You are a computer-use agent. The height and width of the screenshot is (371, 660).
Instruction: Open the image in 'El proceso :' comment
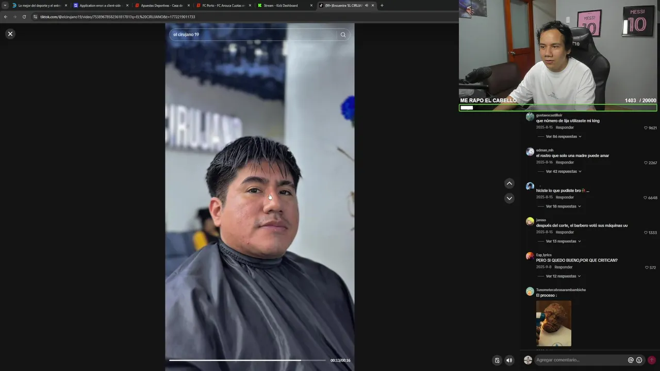click(x=554, y=324)
